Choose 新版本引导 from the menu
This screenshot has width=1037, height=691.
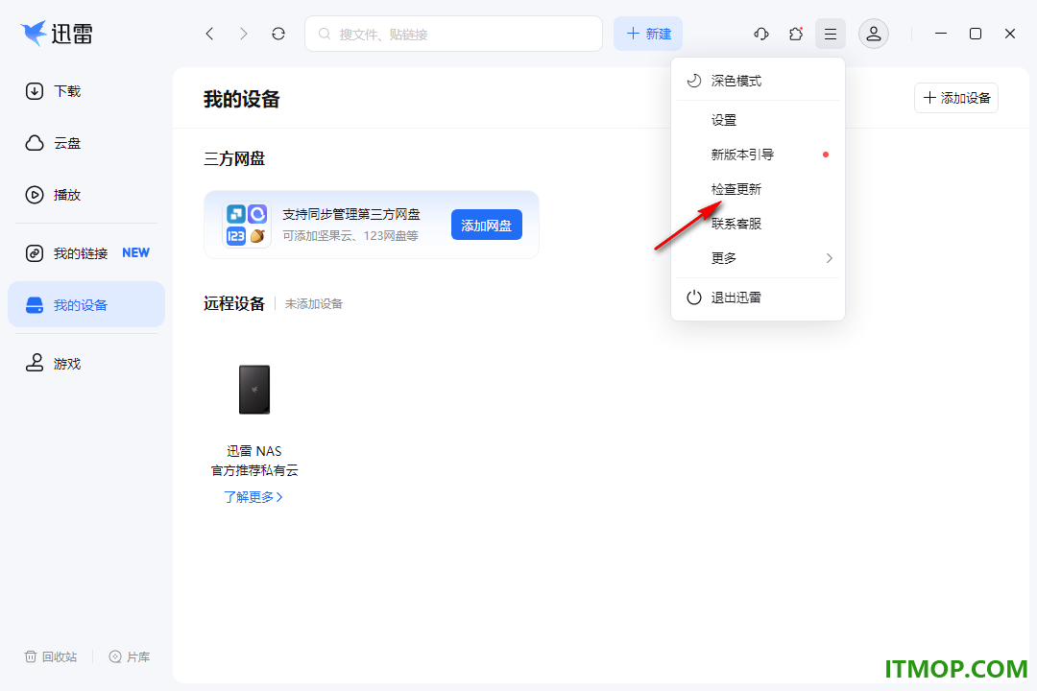758,155
